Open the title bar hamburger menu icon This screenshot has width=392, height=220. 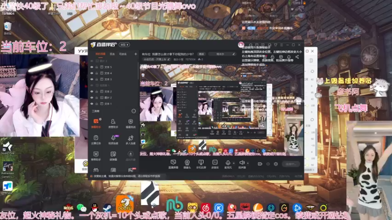[281, 45]
